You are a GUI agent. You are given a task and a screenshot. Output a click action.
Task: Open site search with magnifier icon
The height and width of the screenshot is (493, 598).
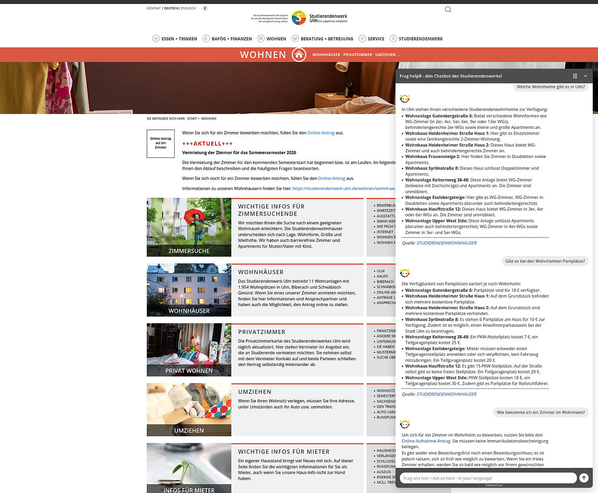pos(448,9)
